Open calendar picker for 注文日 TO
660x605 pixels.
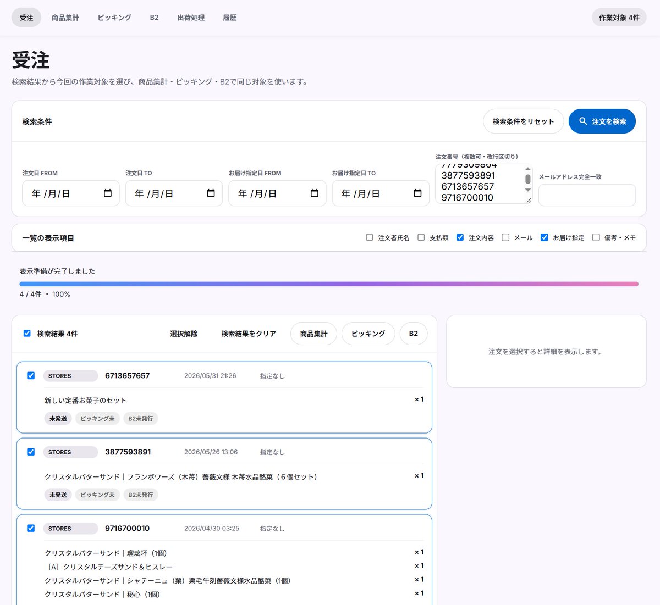click(211, 193)
